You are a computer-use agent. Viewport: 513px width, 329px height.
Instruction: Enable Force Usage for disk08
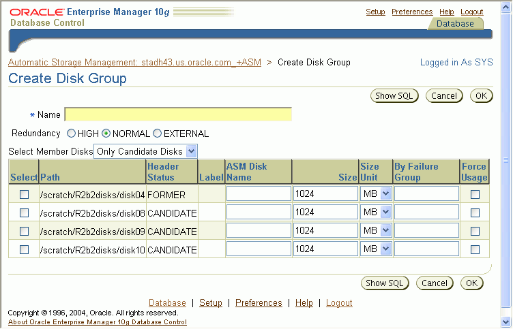tap(475, 213)
